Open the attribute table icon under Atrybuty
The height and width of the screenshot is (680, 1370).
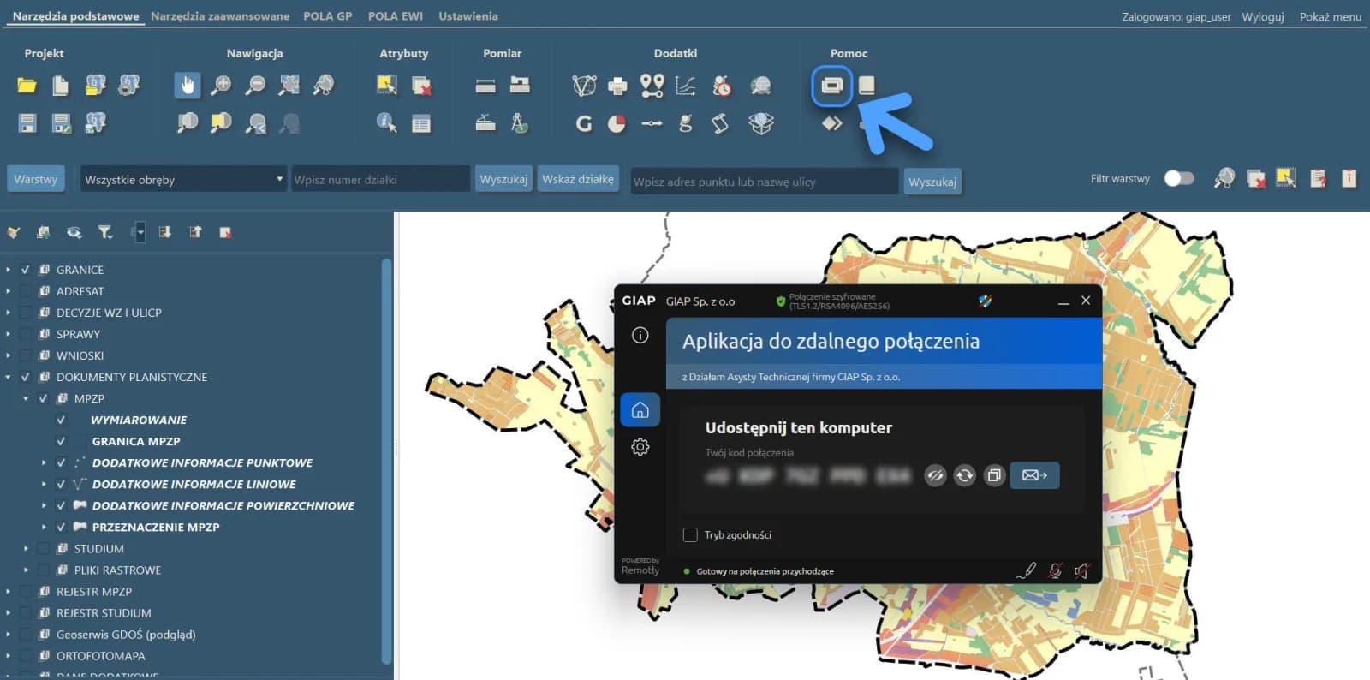420,123
